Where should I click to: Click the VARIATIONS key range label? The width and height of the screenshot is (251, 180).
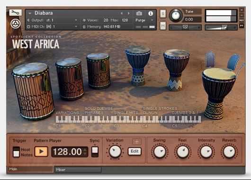(x=67, y=113)
